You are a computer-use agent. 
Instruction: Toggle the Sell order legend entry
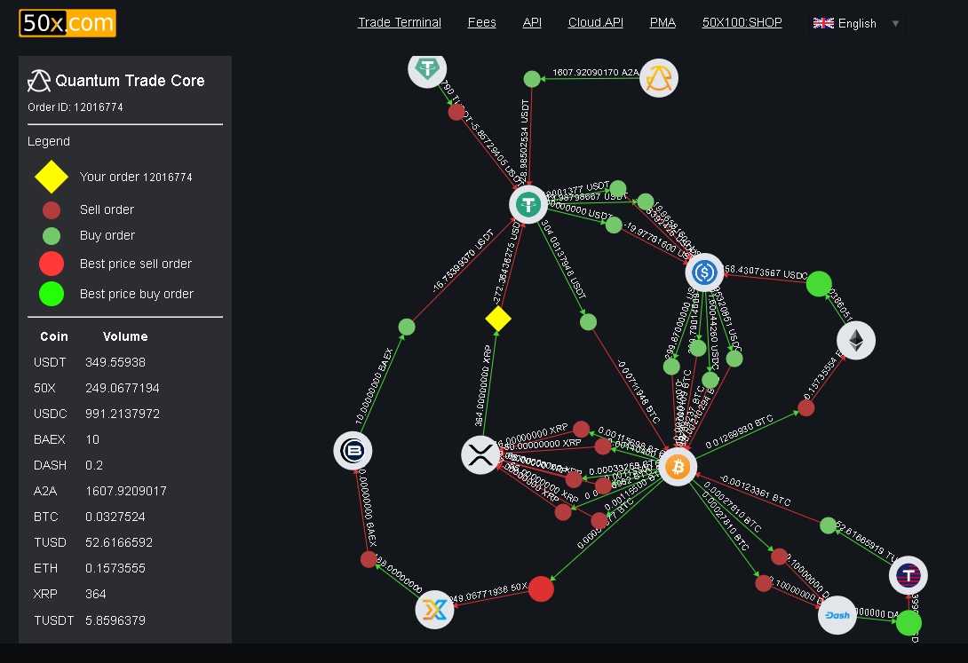pos(51,209)
